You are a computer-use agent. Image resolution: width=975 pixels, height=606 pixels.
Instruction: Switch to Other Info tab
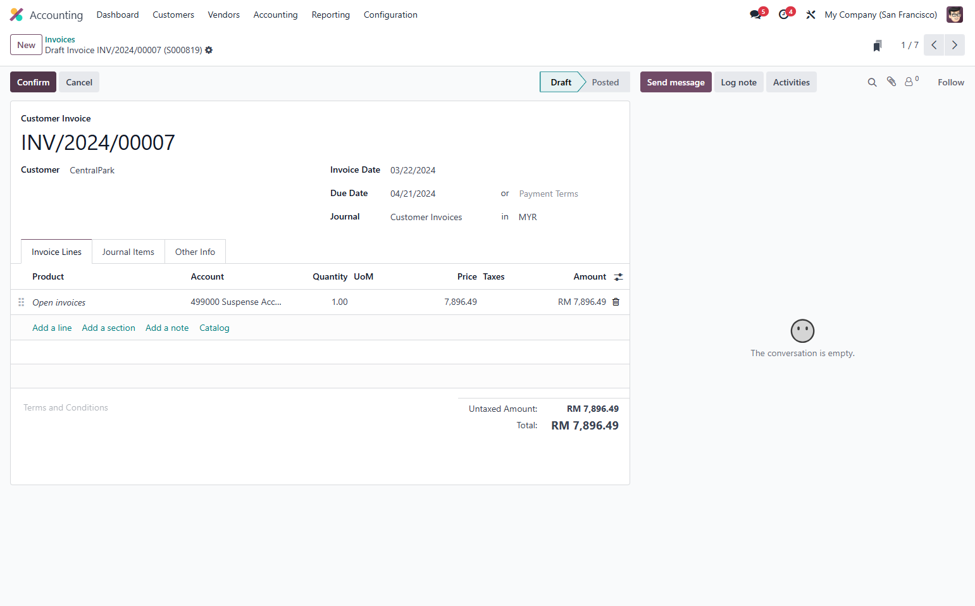(x=195, y=252)
